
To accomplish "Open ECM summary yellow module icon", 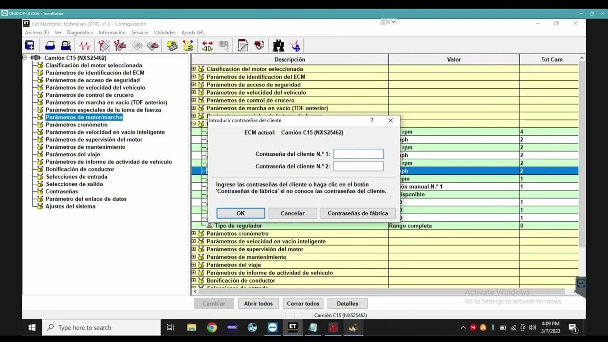I will [x=172, y=46].
